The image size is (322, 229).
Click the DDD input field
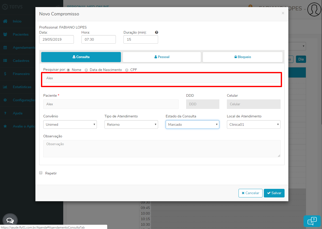tap(203, 104)
